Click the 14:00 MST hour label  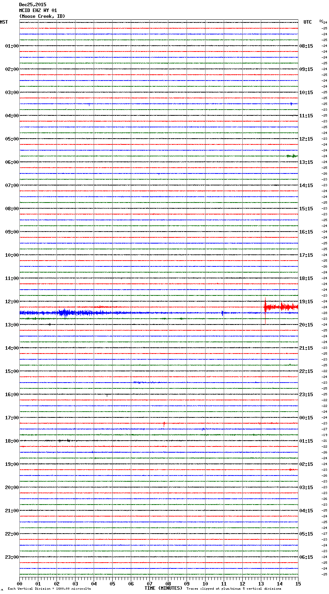(x=12, y=348)
